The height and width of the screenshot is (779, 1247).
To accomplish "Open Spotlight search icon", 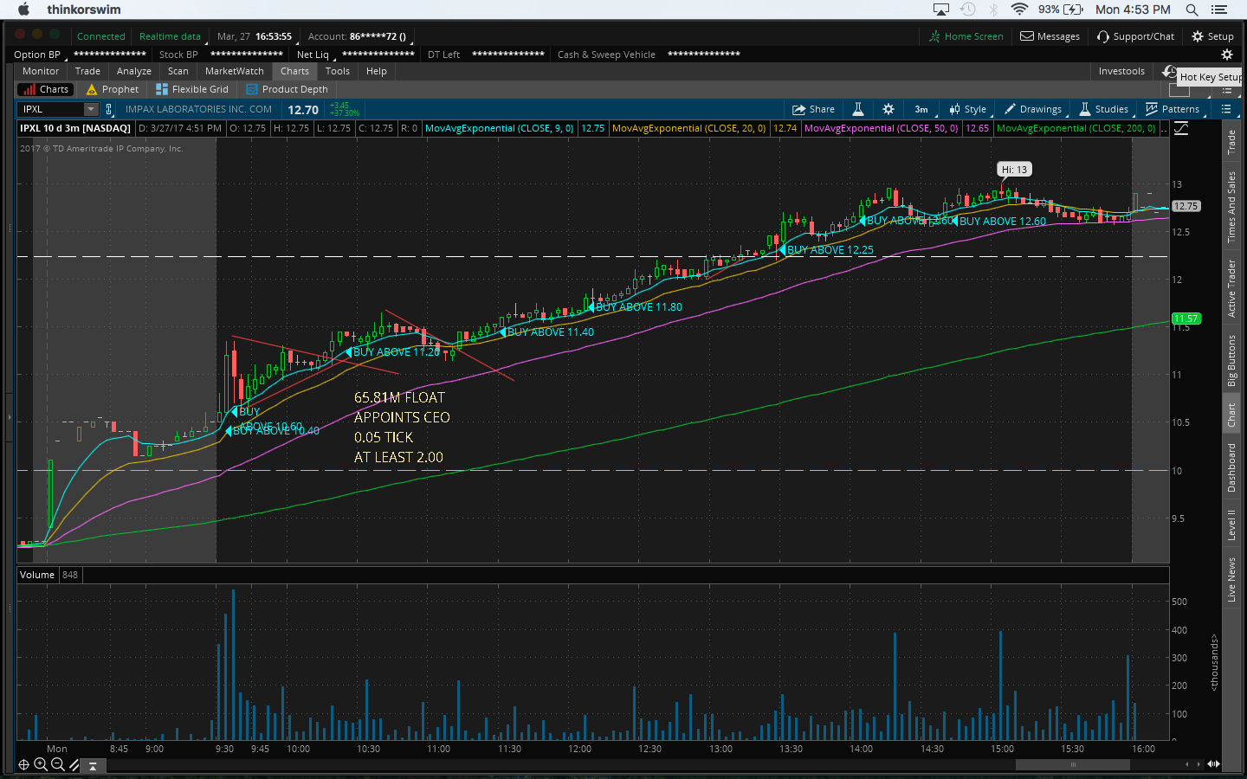I will pos(1192,10).
